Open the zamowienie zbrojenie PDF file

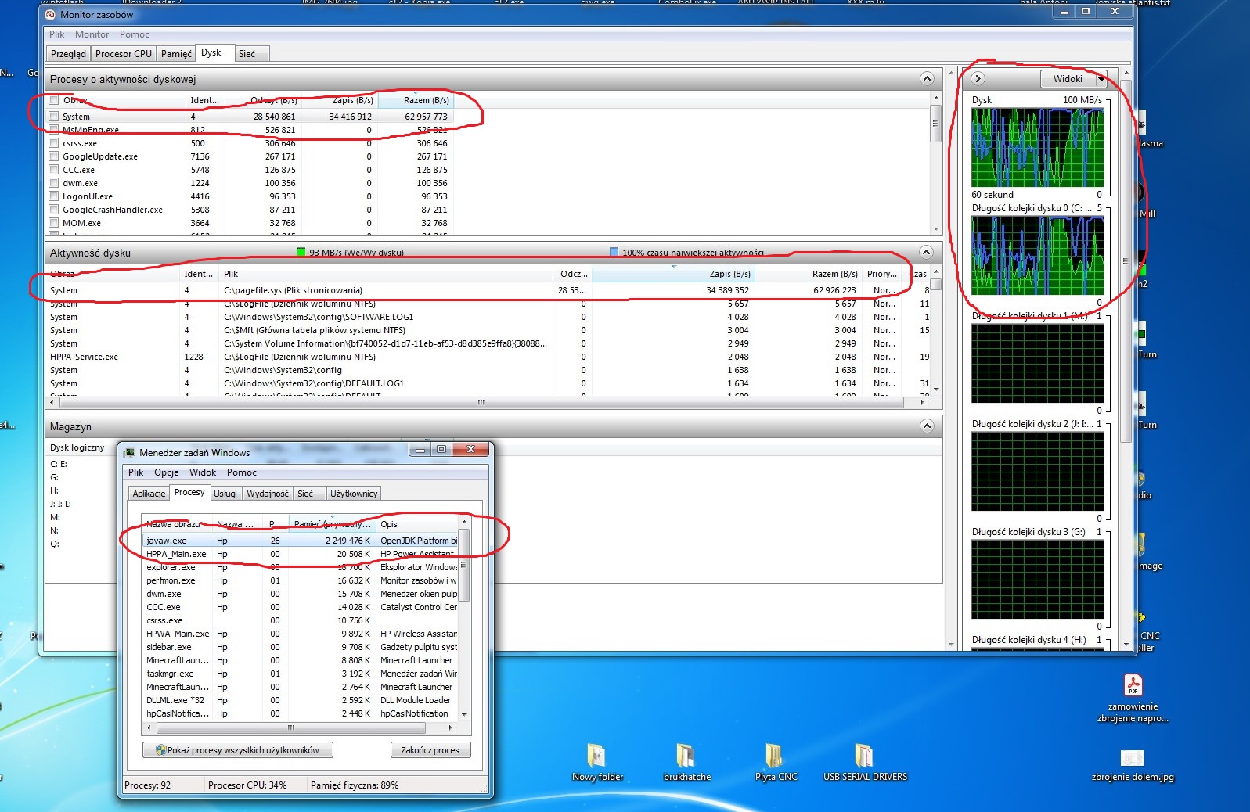point(1132,685)
